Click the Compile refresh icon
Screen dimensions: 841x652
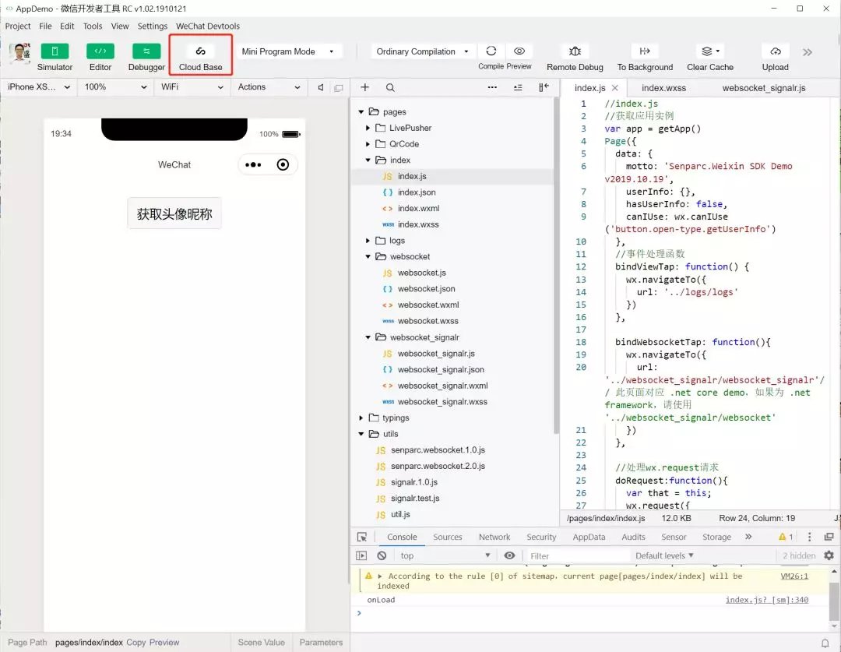click(491, 51)
